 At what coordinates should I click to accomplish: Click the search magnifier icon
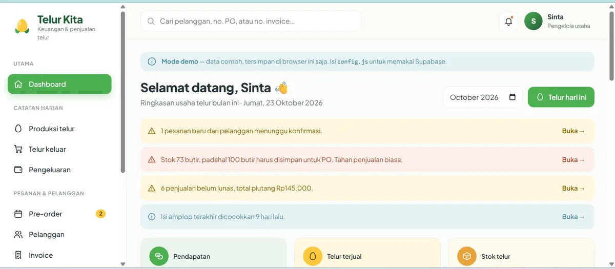[x=151, y=22]
